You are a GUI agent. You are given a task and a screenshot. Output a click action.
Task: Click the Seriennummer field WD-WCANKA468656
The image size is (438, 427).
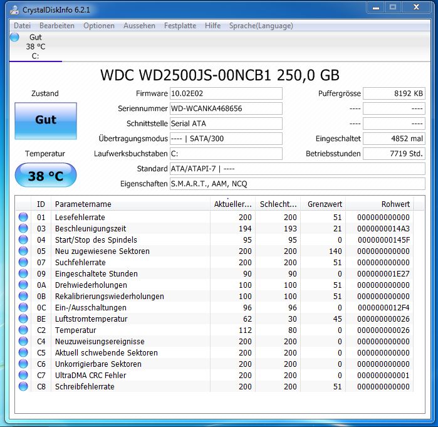pyautogui.click(x=226, y=108)
